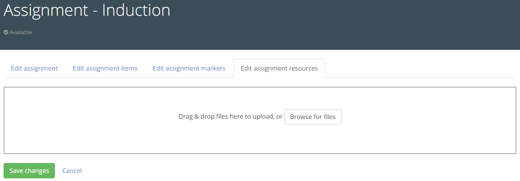Save the assignment resource changes
This screenshot has height=181, width=520.
coord(29,171)
